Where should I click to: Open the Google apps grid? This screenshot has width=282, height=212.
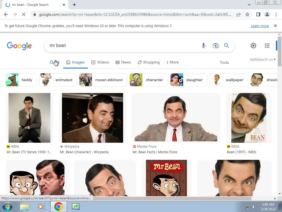point(267,46)
